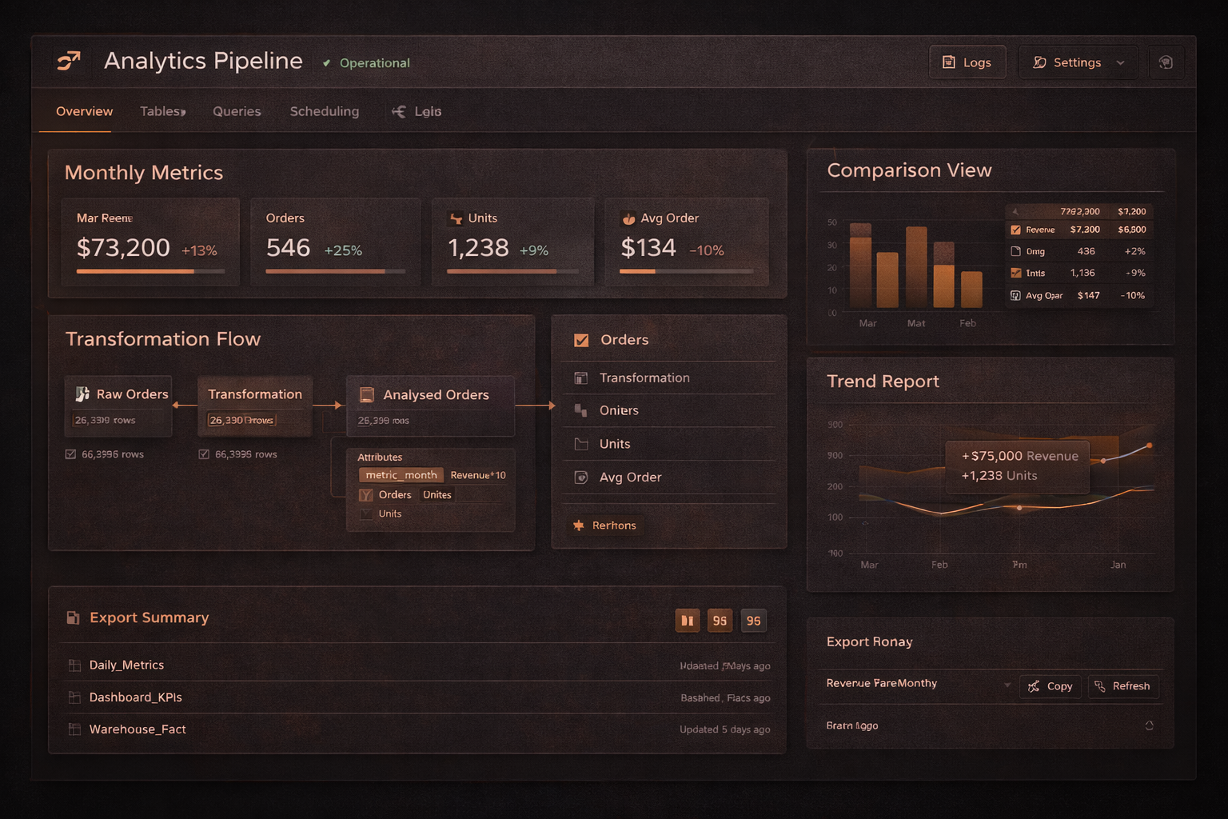Image resolution: width=1228 pixels, height=819 pixels.
Task: Click the Raw Orders database icon
Action: coord(83,394)
